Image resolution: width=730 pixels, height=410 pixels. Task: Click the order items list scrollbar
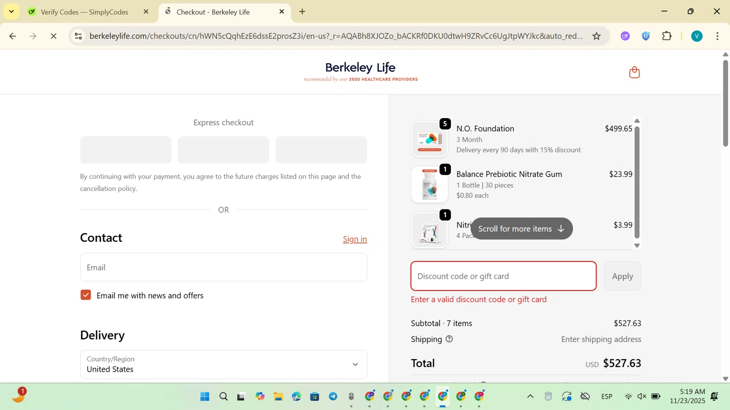click(637, 182)
